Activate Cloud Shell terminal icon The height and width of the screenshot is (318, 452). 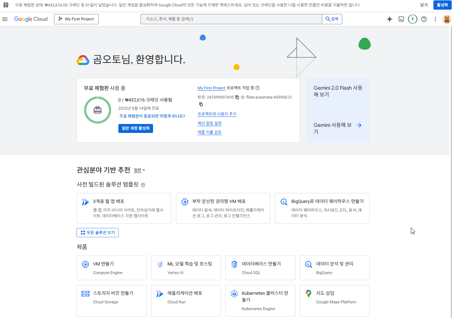pos(401,19)
